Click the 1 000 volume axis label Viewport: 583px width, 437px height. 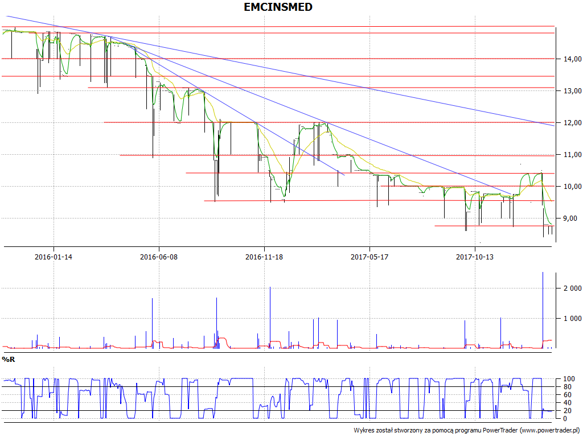573,319
